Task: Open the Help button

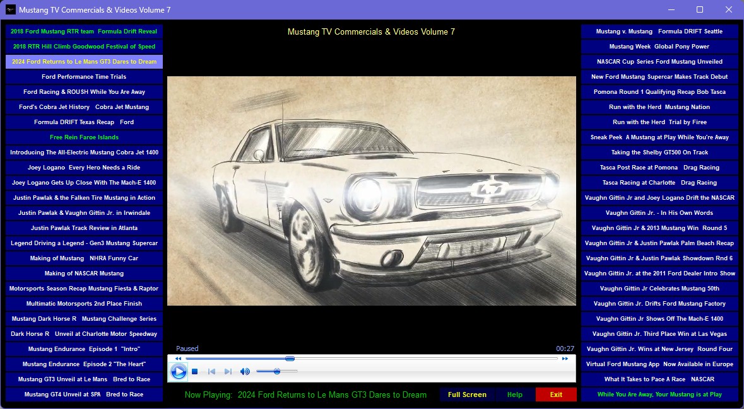Action: pos(515,395)
